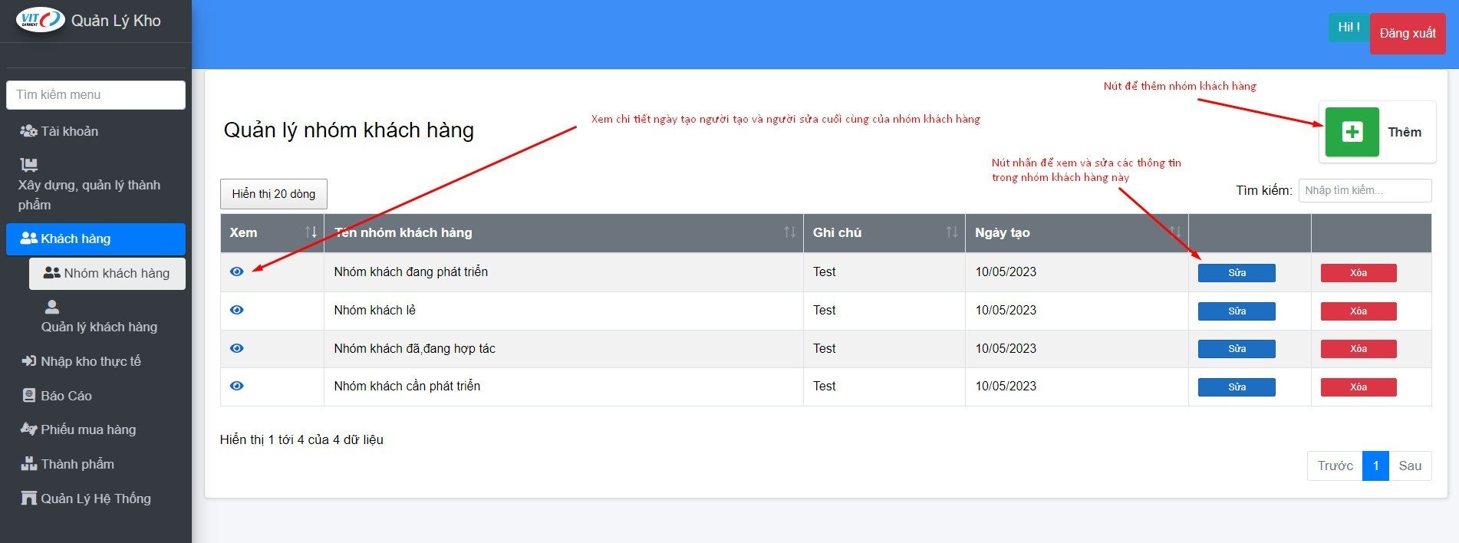
Task: Click the VIT Garment logo icon
Action: click(x=41, y=20)
